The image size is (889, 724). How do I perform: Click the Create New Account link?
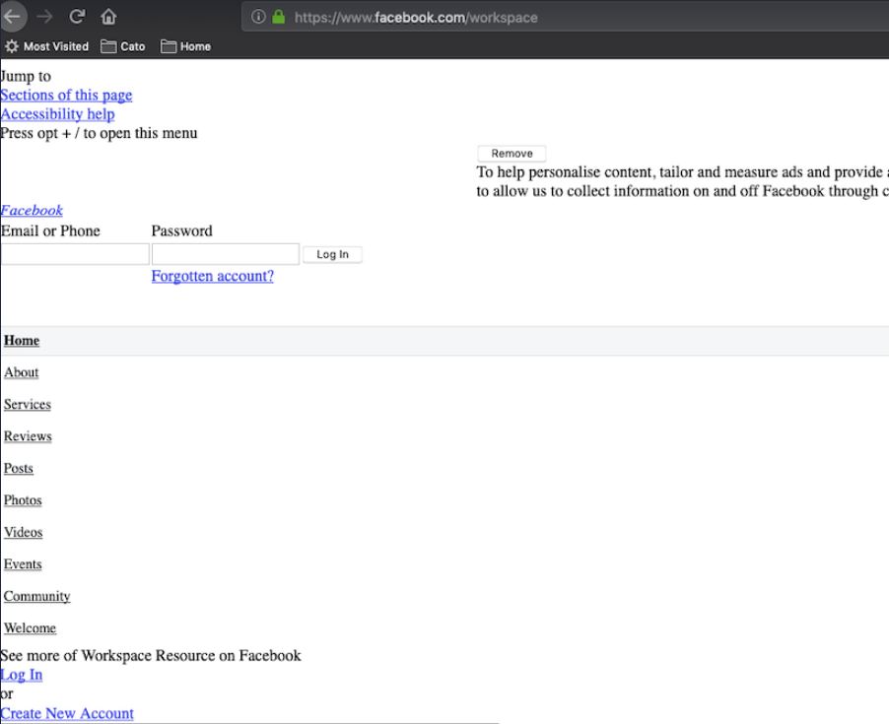[67, 713]
